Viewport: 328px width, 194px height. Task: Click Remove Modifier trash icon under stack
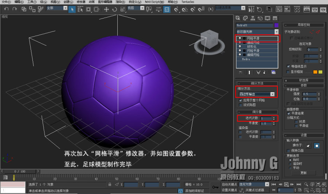(x=265, y=72)
